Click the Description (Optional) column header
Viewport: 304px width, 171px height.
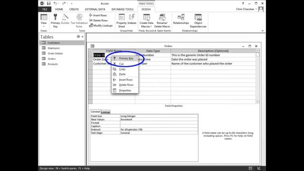click(213, 51)
